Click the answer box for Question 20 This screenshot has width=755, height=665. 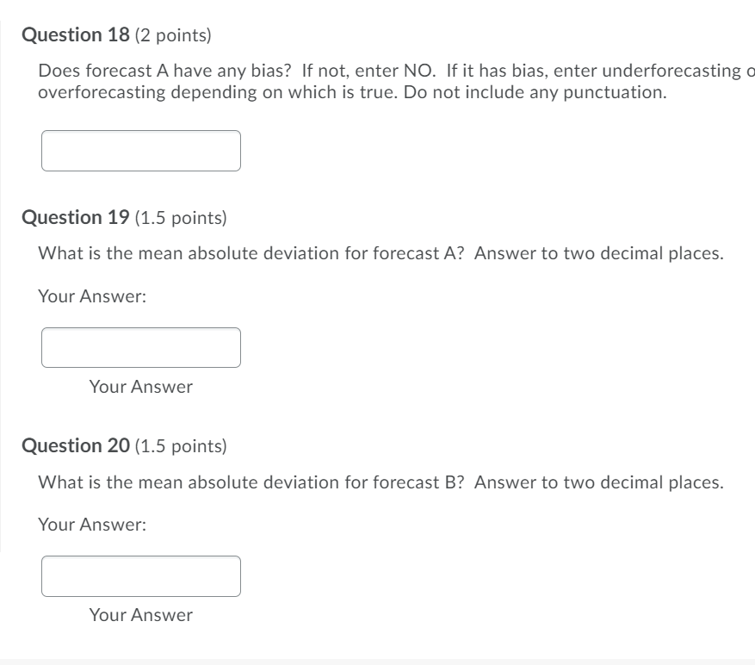pyautogui.click(x=140, y=575)
